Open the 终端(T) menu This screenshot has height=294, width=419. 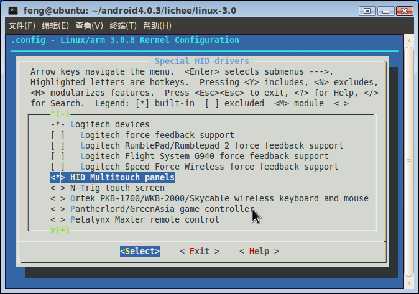tap(123, 25)
